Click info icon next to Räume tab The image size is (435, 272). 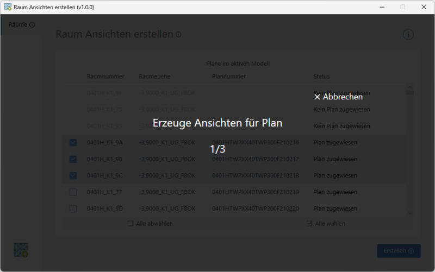tap(32, 25)
